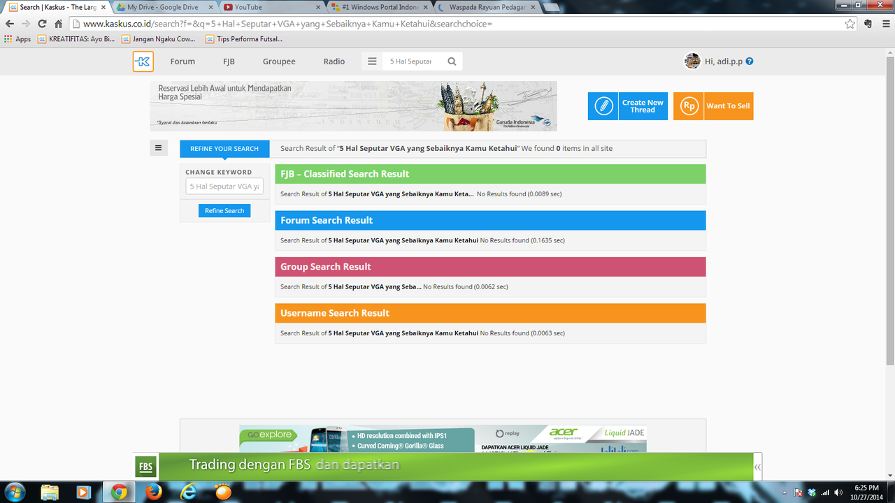This screenshot has height=503, width=895.
Task: Collapse the FBS ad with the chevron
Action: [x=757, y=467]
